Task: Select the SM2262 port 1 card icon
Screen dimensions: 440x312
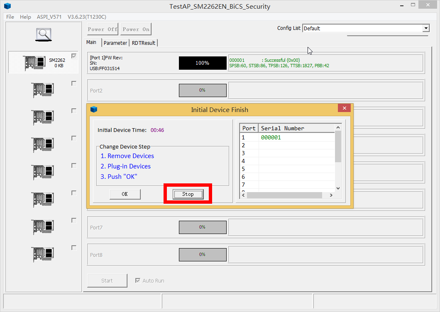Action: pyautogui.click(x=35, y=62)
